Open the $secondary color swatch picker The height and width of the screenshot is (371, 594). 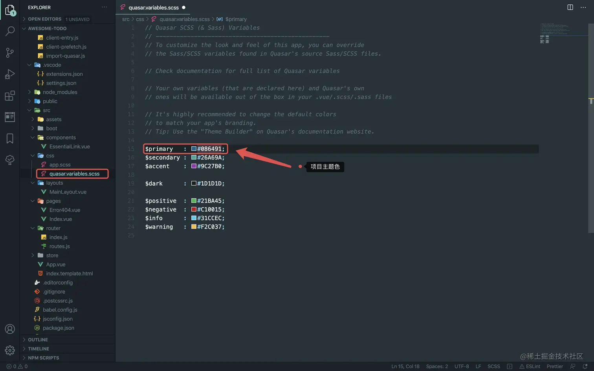click(x=194, y=157)
